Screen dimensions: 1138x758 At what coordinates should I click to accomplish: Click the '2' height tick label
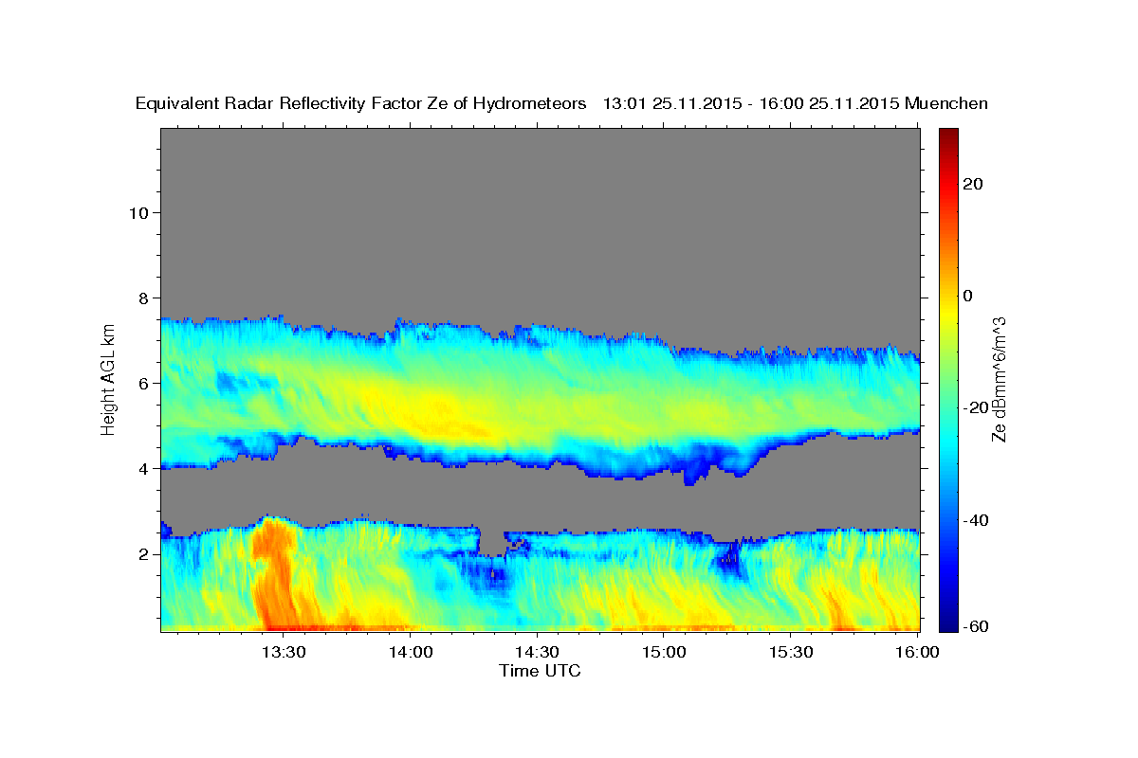tap(142, 554)
